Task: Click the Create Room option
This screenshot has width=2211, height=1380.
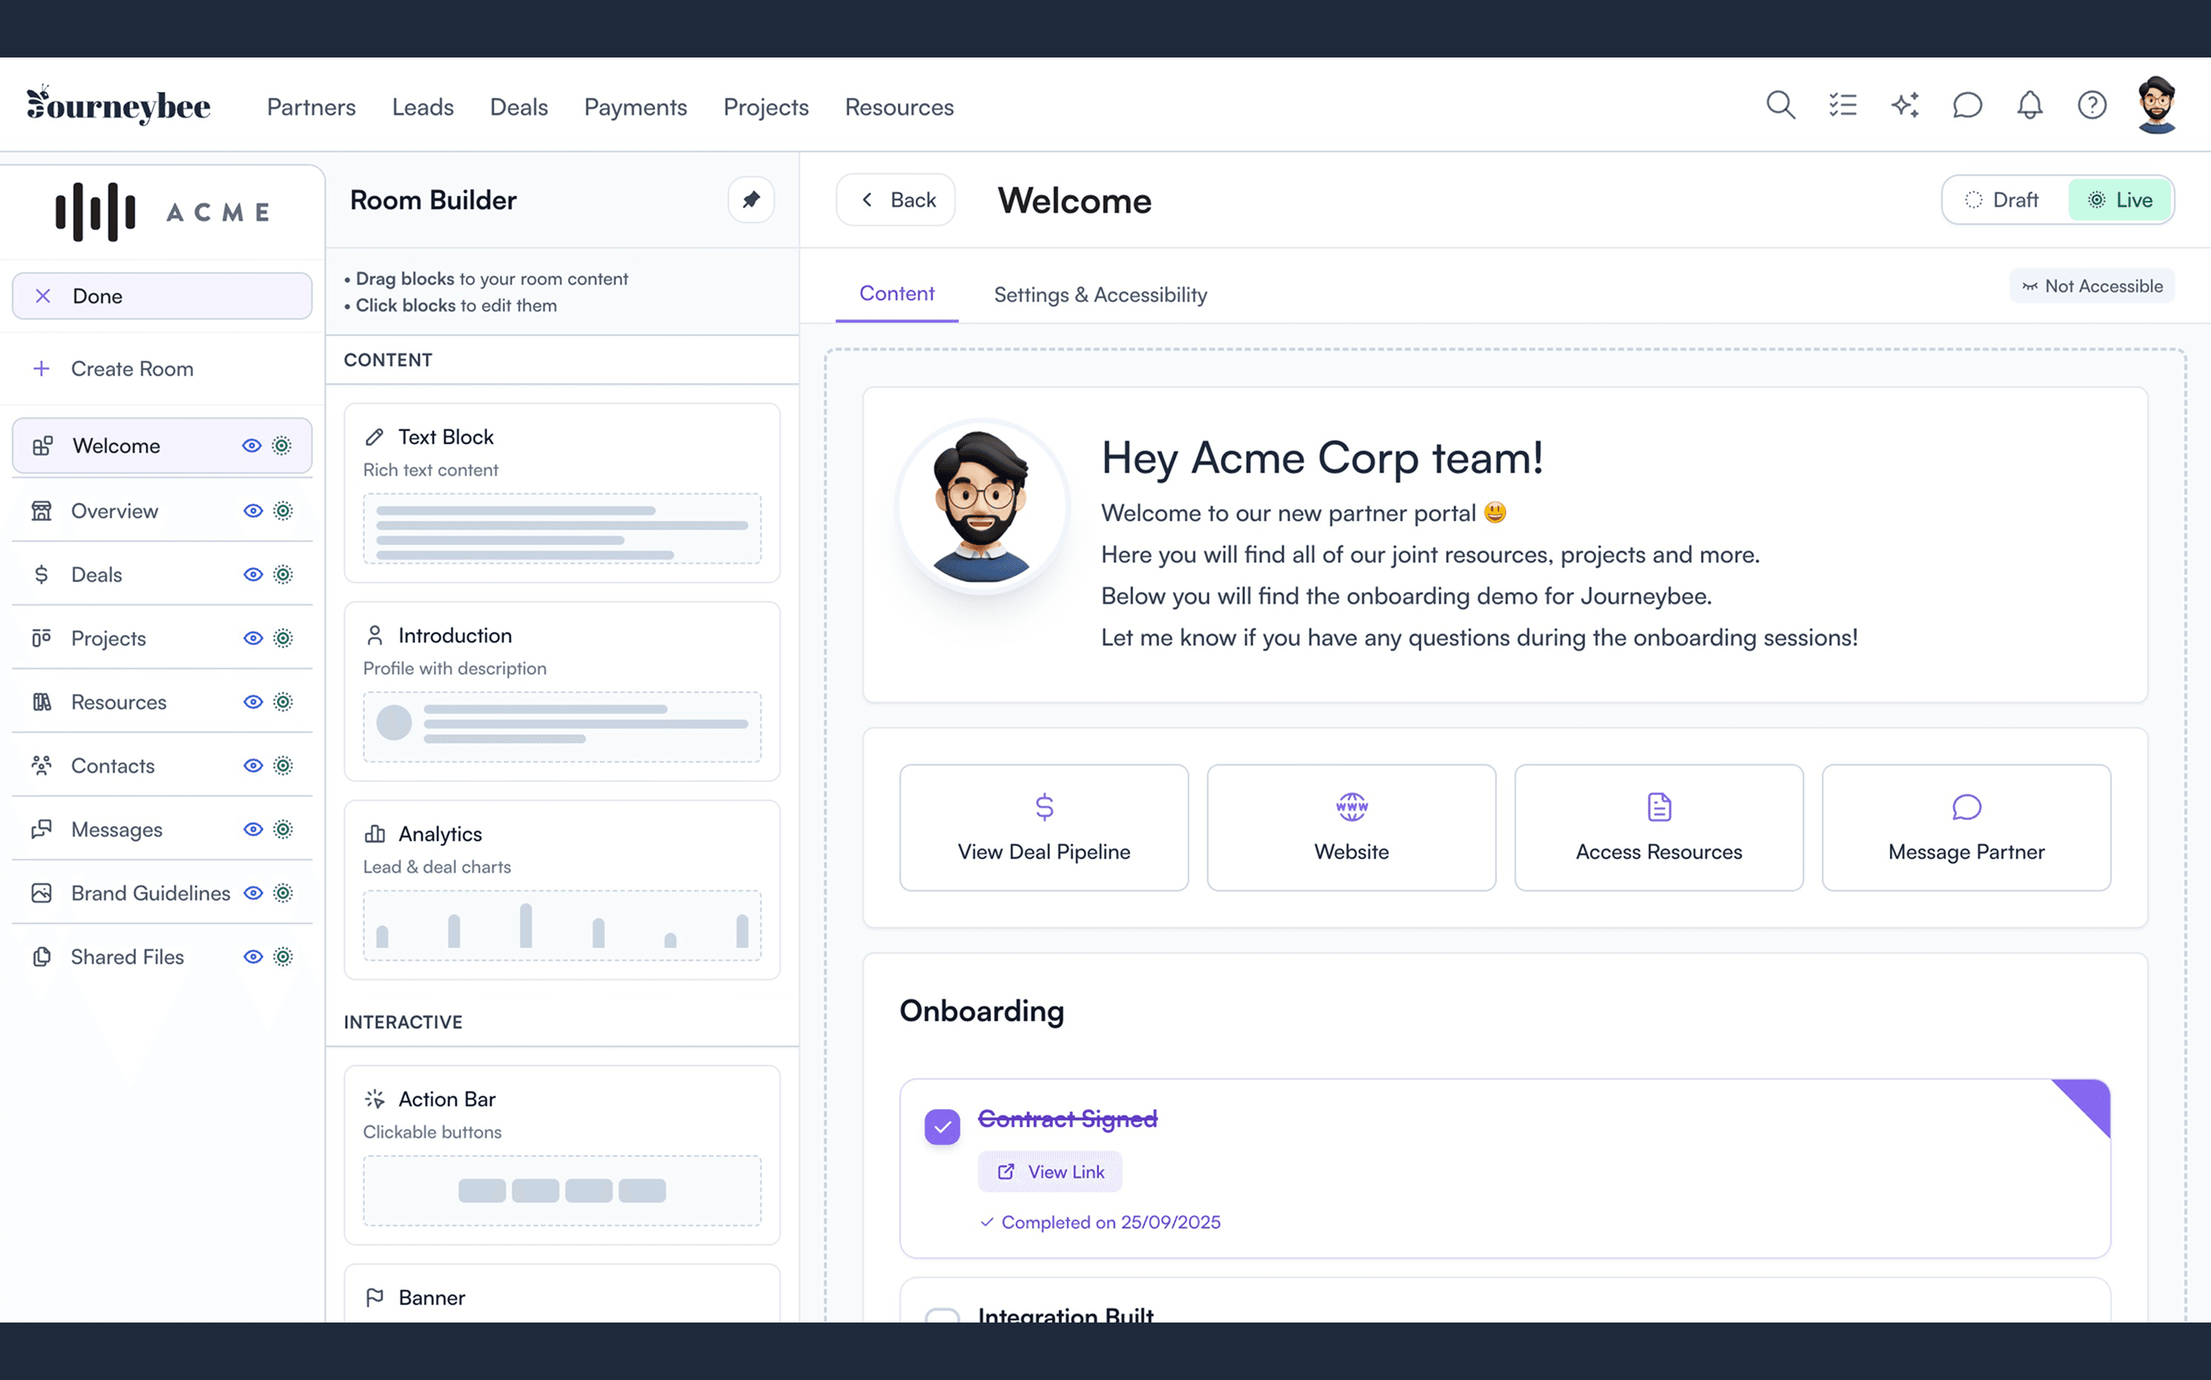Action: pyautogui.click(x=131, y=369)
